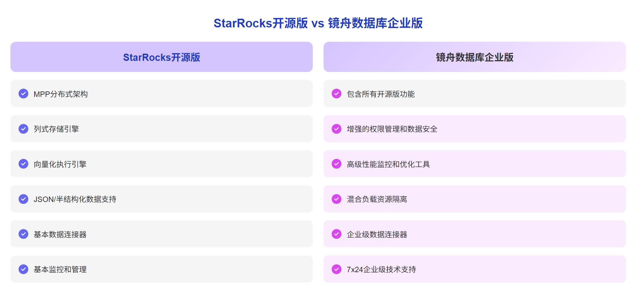
Task: Click the pink check icon beside 企业级数据连接器
Action: point(337,234)
